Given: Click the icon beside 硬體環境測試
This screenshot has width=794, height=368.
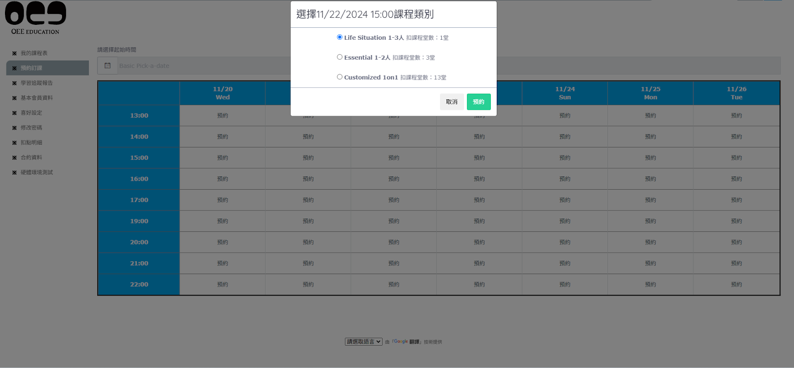Looking at the screenshot, I should point(14,172).
